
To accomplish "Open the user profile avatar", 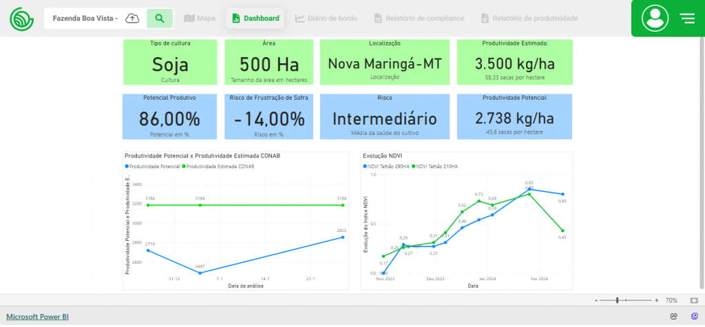I will [x=655, y=18].
